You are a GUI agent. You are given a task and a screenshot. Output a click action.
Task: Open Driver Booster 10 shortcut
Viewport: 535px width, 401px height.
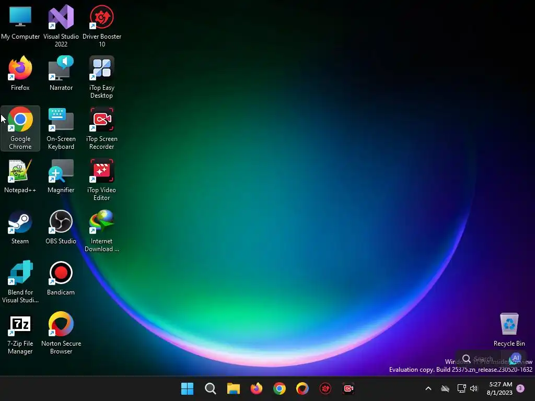(x=102, y=26)
